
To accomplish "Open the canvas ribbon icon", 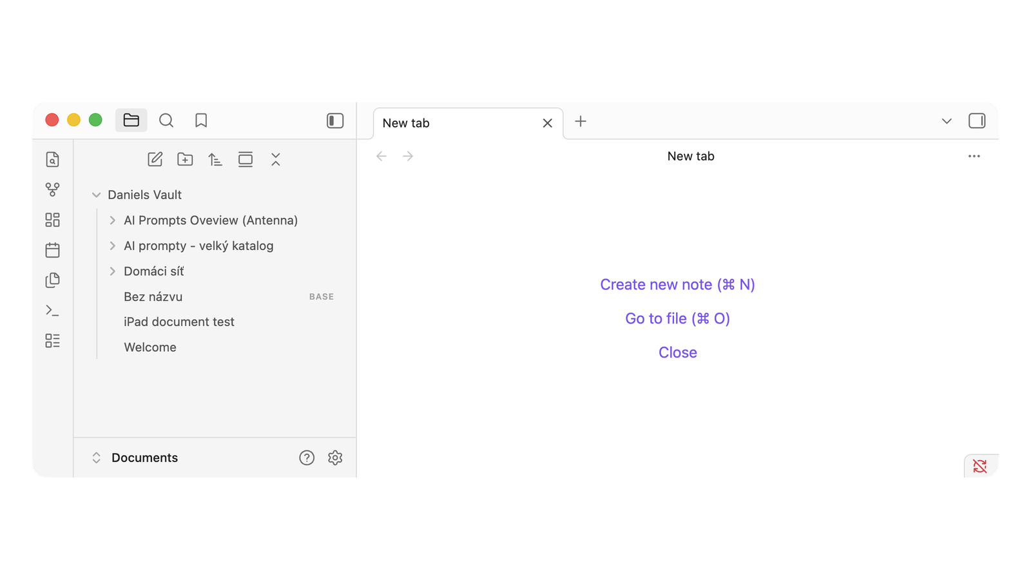I will 53,220.
